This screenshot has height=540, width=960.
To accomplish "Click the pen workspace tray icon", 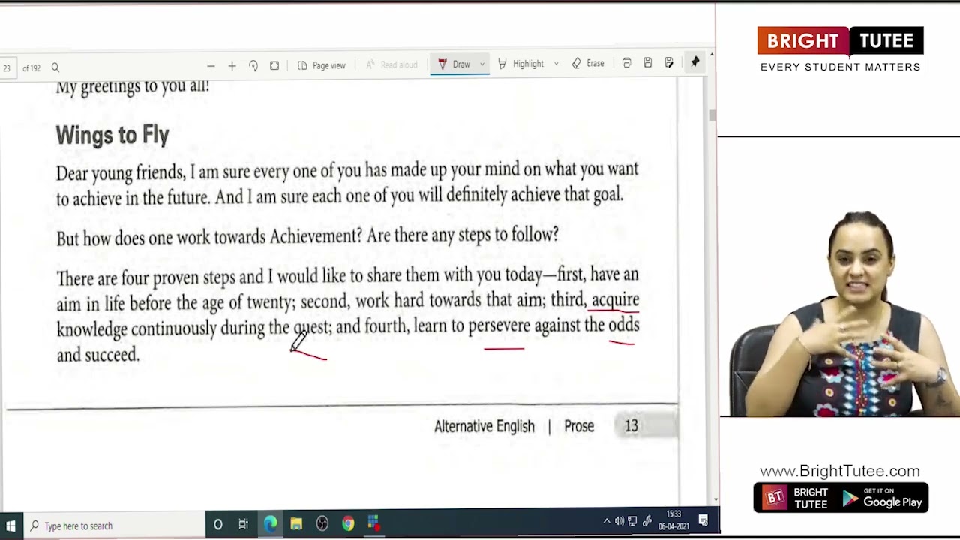I will click(646, 520).
